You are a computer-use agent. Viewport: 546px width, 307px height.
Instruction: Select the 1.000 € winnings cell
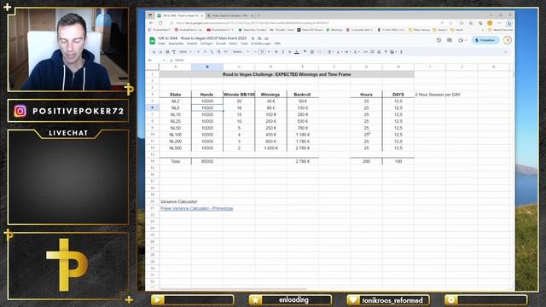(x=270, y=148)
